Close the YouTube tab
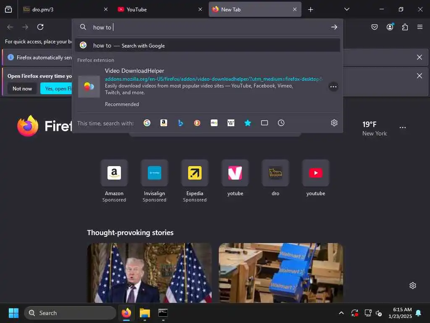430x323 pixels. (200, 9)
